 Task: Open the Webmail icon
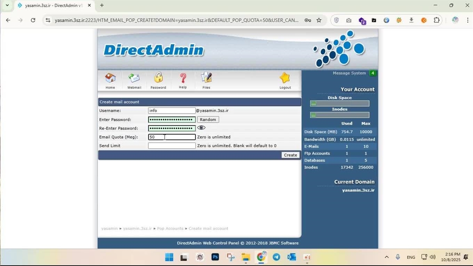134,78
